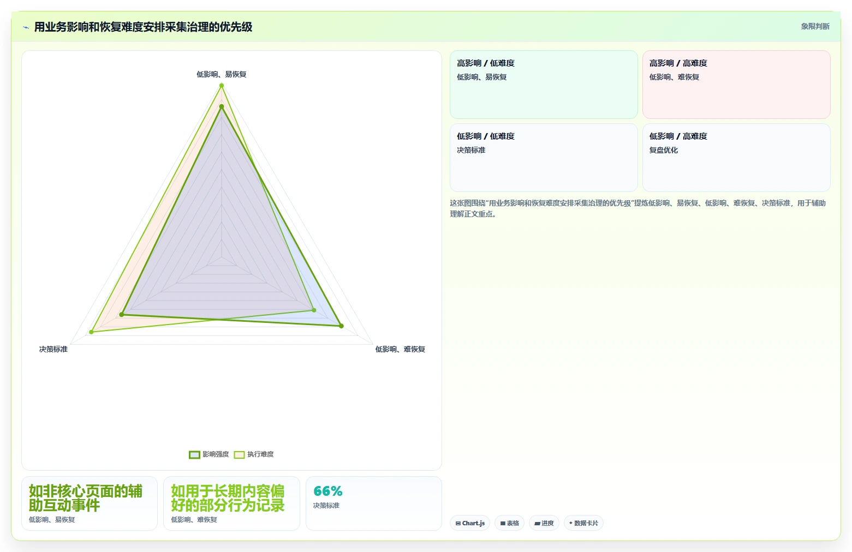Click the 表格 tag chip
This screenshot has width=852, height=552.
click(509, 523)
